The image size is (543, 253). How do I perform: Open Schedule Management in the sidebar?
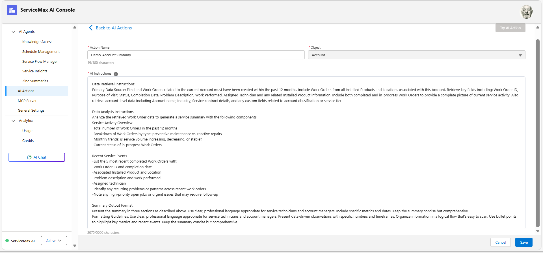[41, 52]
